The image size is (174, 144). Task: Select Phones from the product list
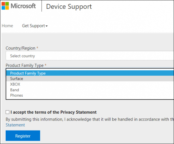(x=90, y=95)
